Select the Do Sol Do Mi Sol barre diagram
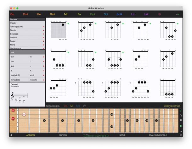 pyautogui.click(x=113, y=59)
